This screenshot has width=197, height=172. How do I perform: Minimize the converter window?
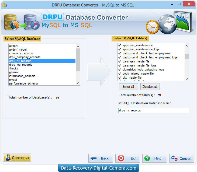click(x=172, y=4)
